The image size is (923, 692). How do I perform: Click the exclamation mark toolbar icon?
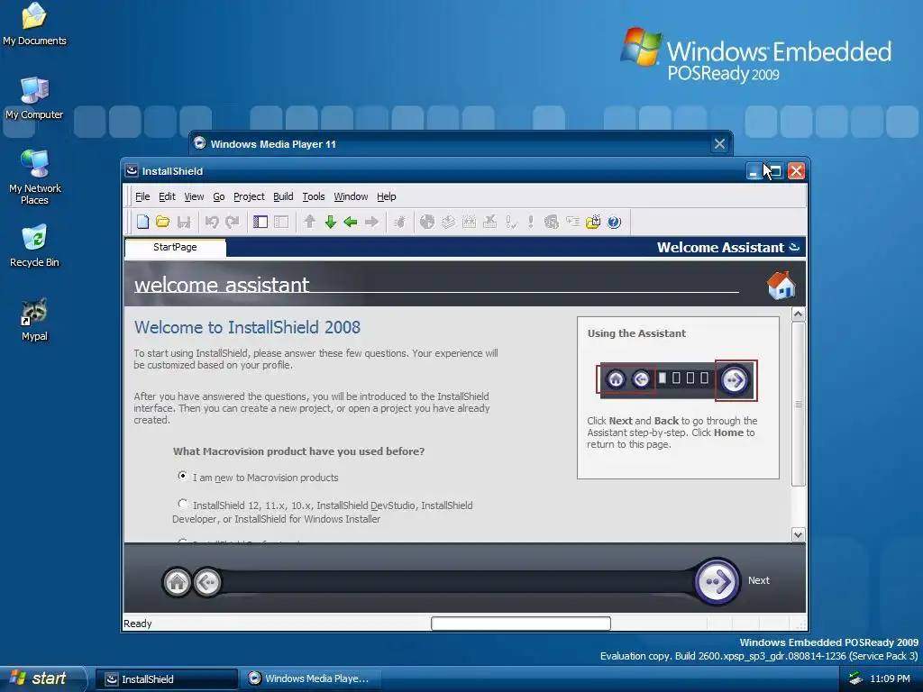[x=530, y=222]
